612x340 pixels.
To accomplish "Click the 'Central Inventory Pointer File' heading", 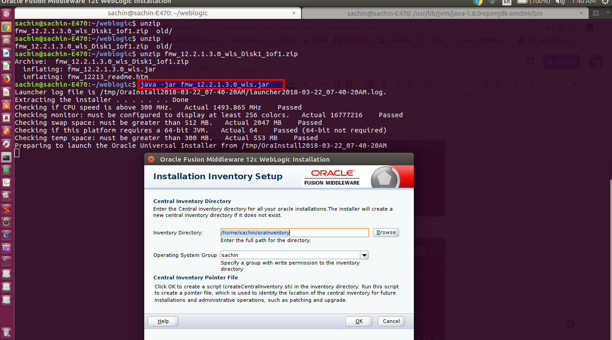I will pos(195,278).
